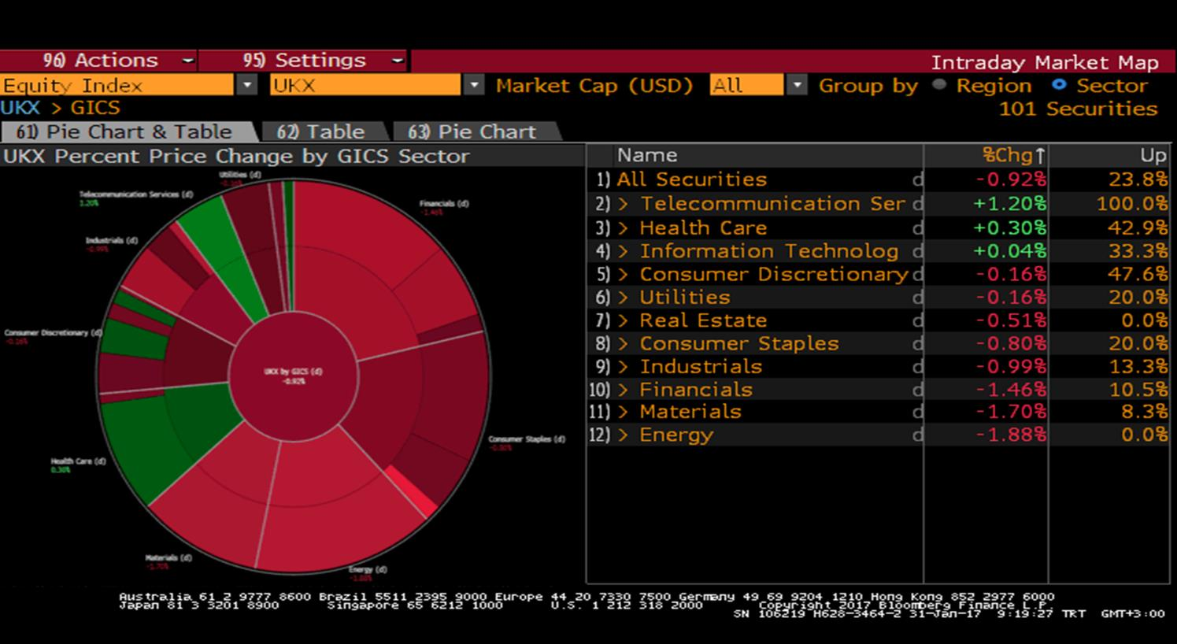
Task: Click the Consumer Staples pie chart label
Action: click(x=527, y=439)
